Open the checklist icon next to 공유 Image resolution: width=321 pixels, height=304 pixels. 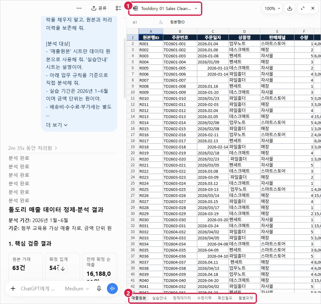pyautogui.click(x=118, y=8)
